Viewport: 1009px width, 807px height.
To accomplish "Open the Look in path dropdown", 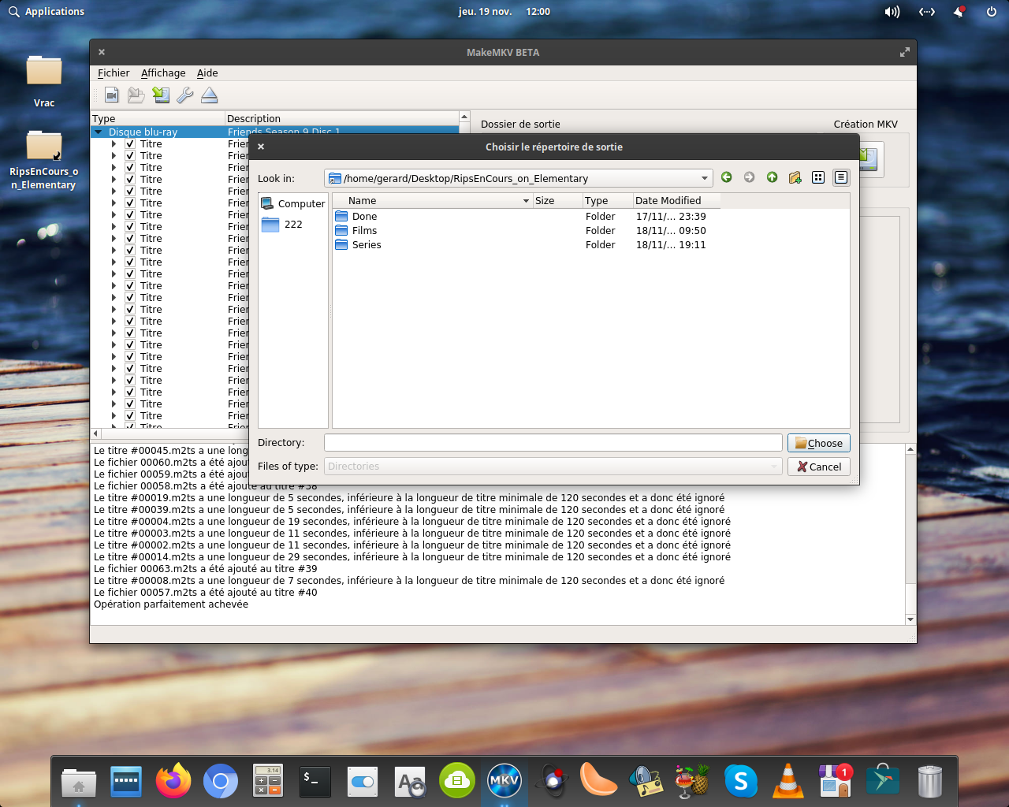I will [705, 178].
